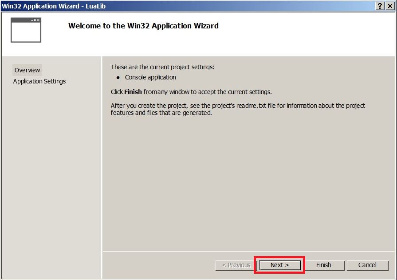
Task: Open the Application Settings page
Action: point(39,81)
